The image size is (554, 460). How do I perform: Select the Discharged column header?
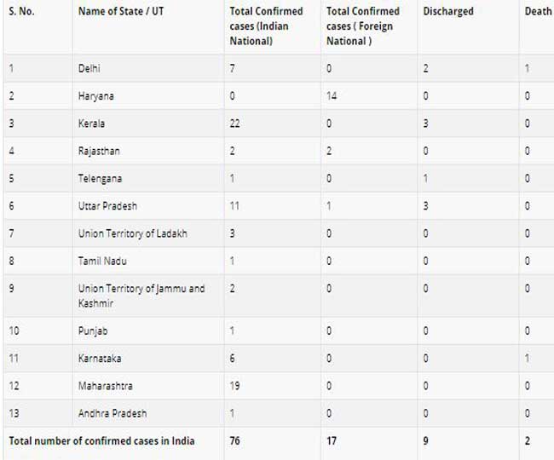[448, 11]
